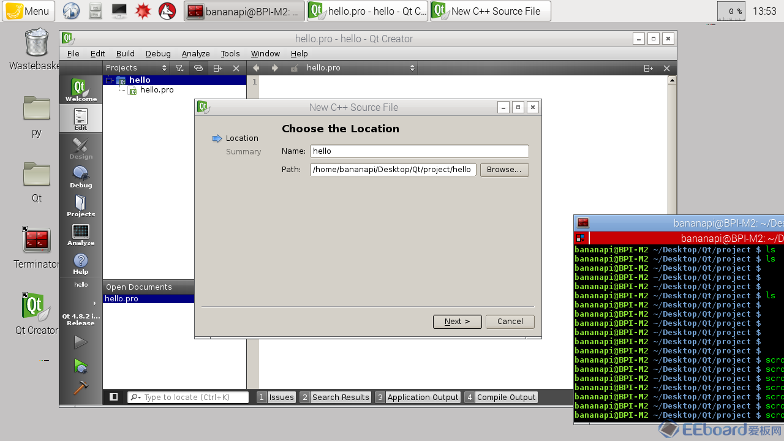Click the editor scrollbar up arrow
This screenshot has width=784, height=441.
(x=672, y=80)
